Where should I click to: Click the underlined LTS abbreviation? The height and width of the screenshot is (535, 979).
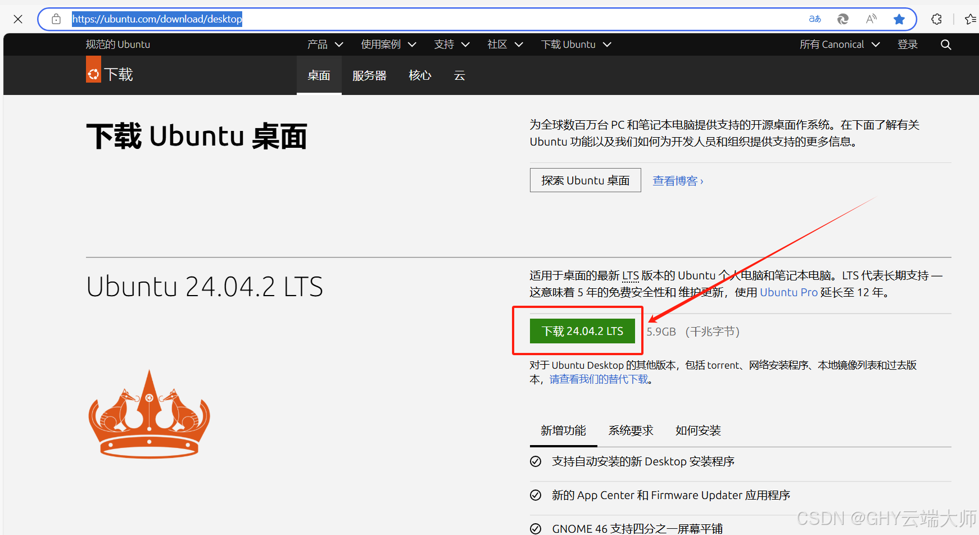pos(631,275)
